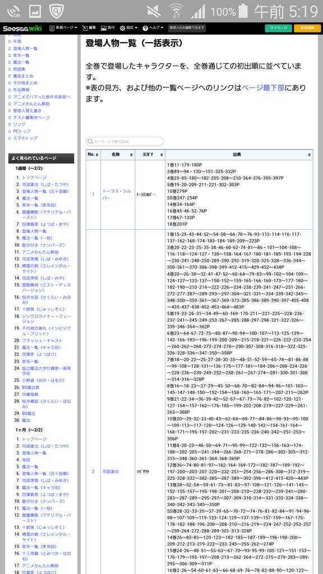323x574 pixels.
Task: Open PCトップ in the sidebar menu
Action: tap(22, 131)
